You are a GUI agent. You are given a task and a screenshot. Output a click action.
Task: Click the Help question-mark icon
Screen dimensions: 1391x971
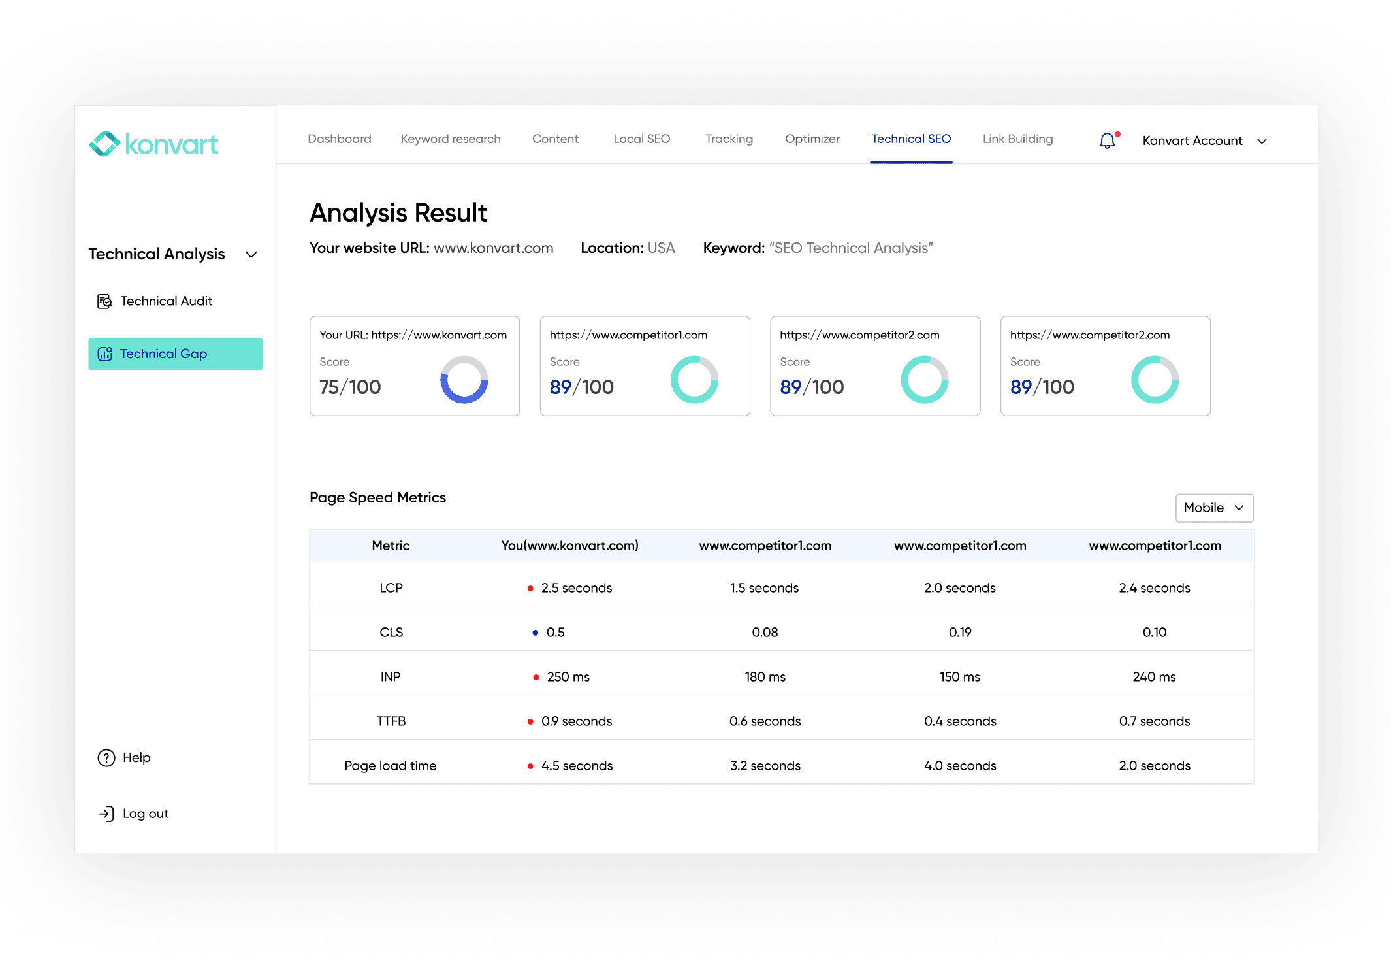click(x=106, y=757)
